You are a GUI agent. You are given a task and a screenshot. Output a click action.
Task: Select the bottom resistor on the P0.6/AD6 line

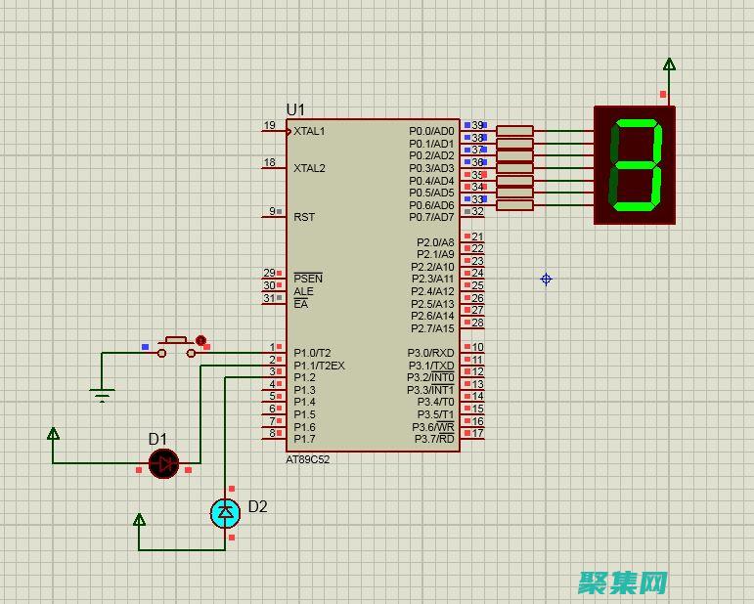coord(514,205)
